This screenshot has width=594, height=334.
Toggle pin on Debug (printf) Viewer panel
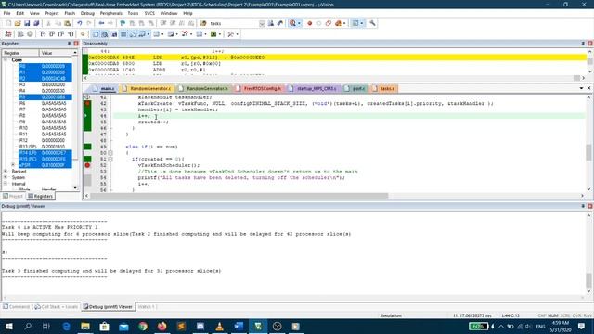coord(583,206)
